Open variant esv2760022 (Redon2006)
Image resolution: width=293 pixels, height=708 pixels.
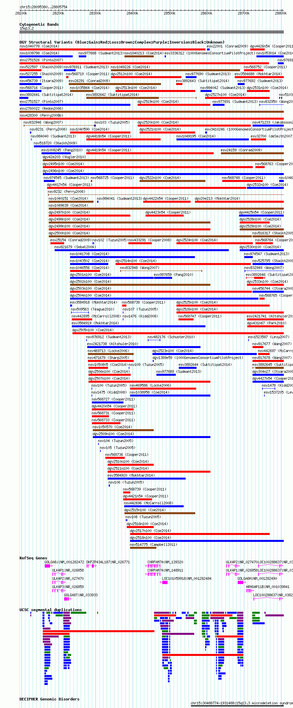pyautogui.click(x=152, y=112)
